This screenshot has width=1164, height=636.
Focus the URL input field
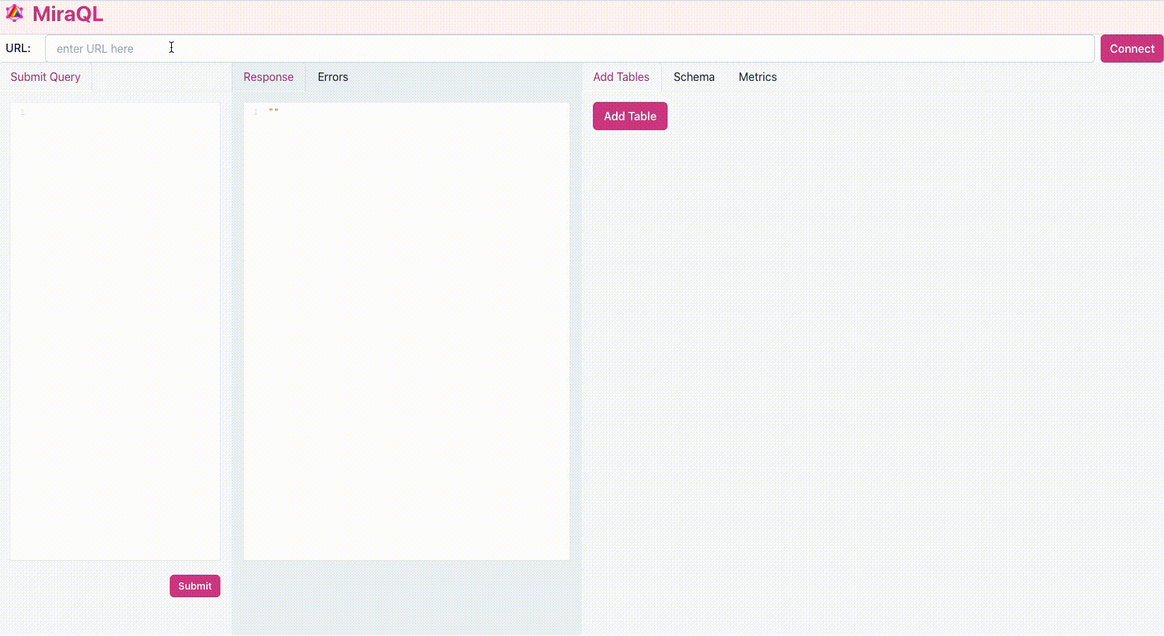tap(570, 49)
